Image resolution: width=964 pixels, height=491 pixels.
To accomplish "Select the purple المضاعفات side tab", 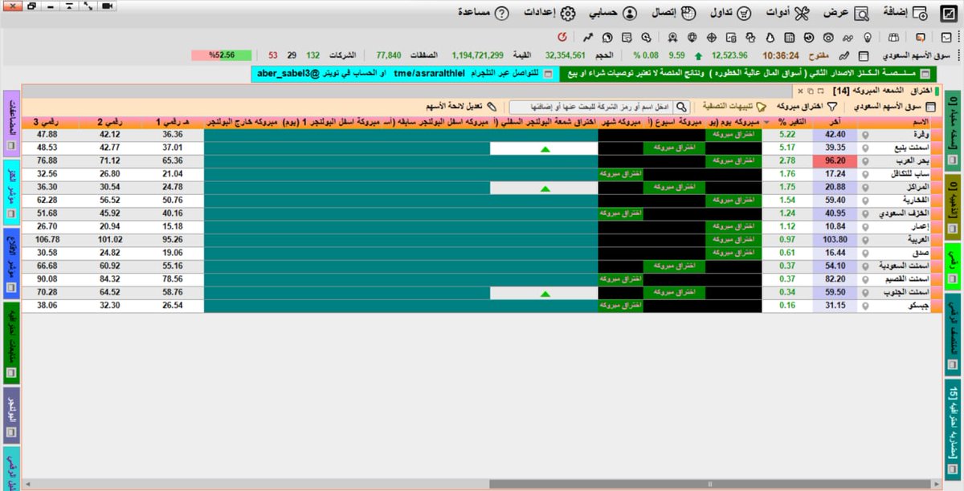I will coord(11,124).
